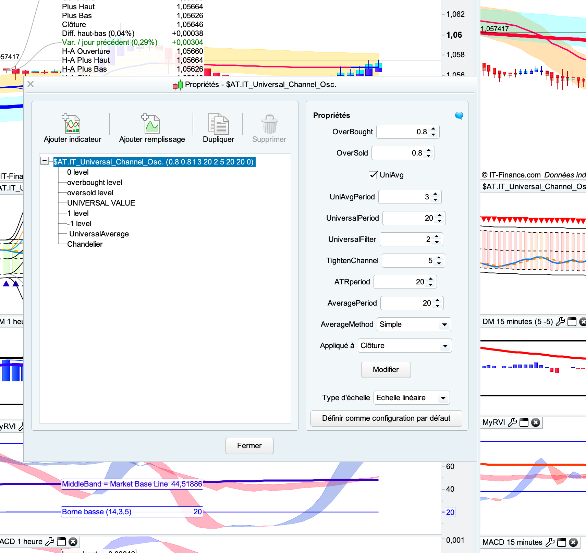
Task: Click the 'H-A Ouverture' data row
Action: pyautogui.click(x=132, y=51)
